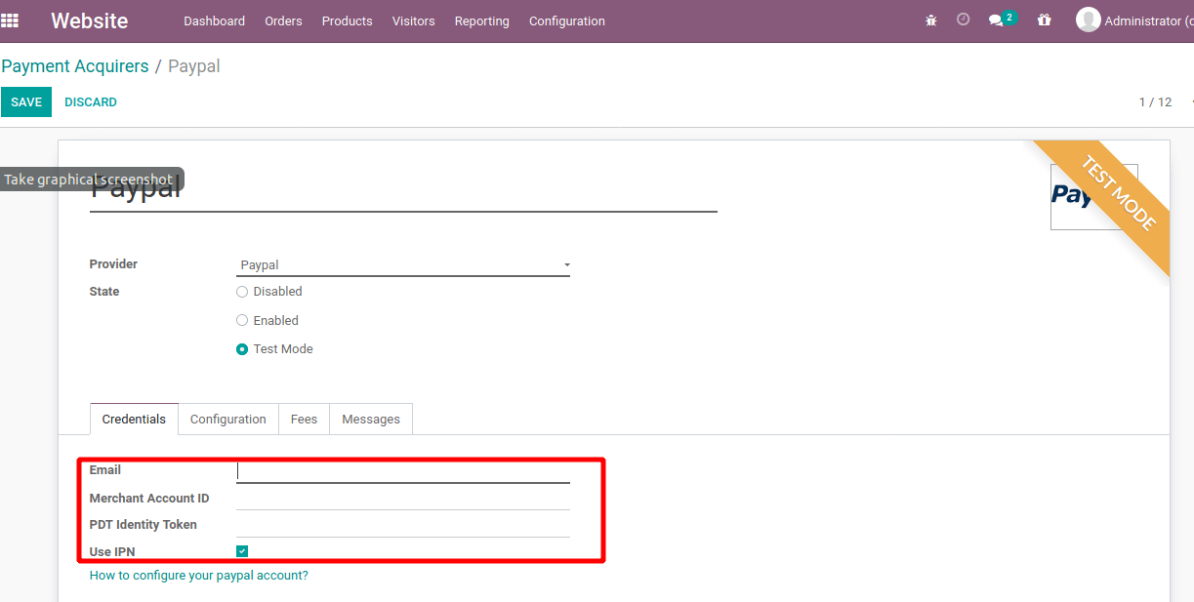
Task: Switch to the Messages tab
Action: [370, 419]
